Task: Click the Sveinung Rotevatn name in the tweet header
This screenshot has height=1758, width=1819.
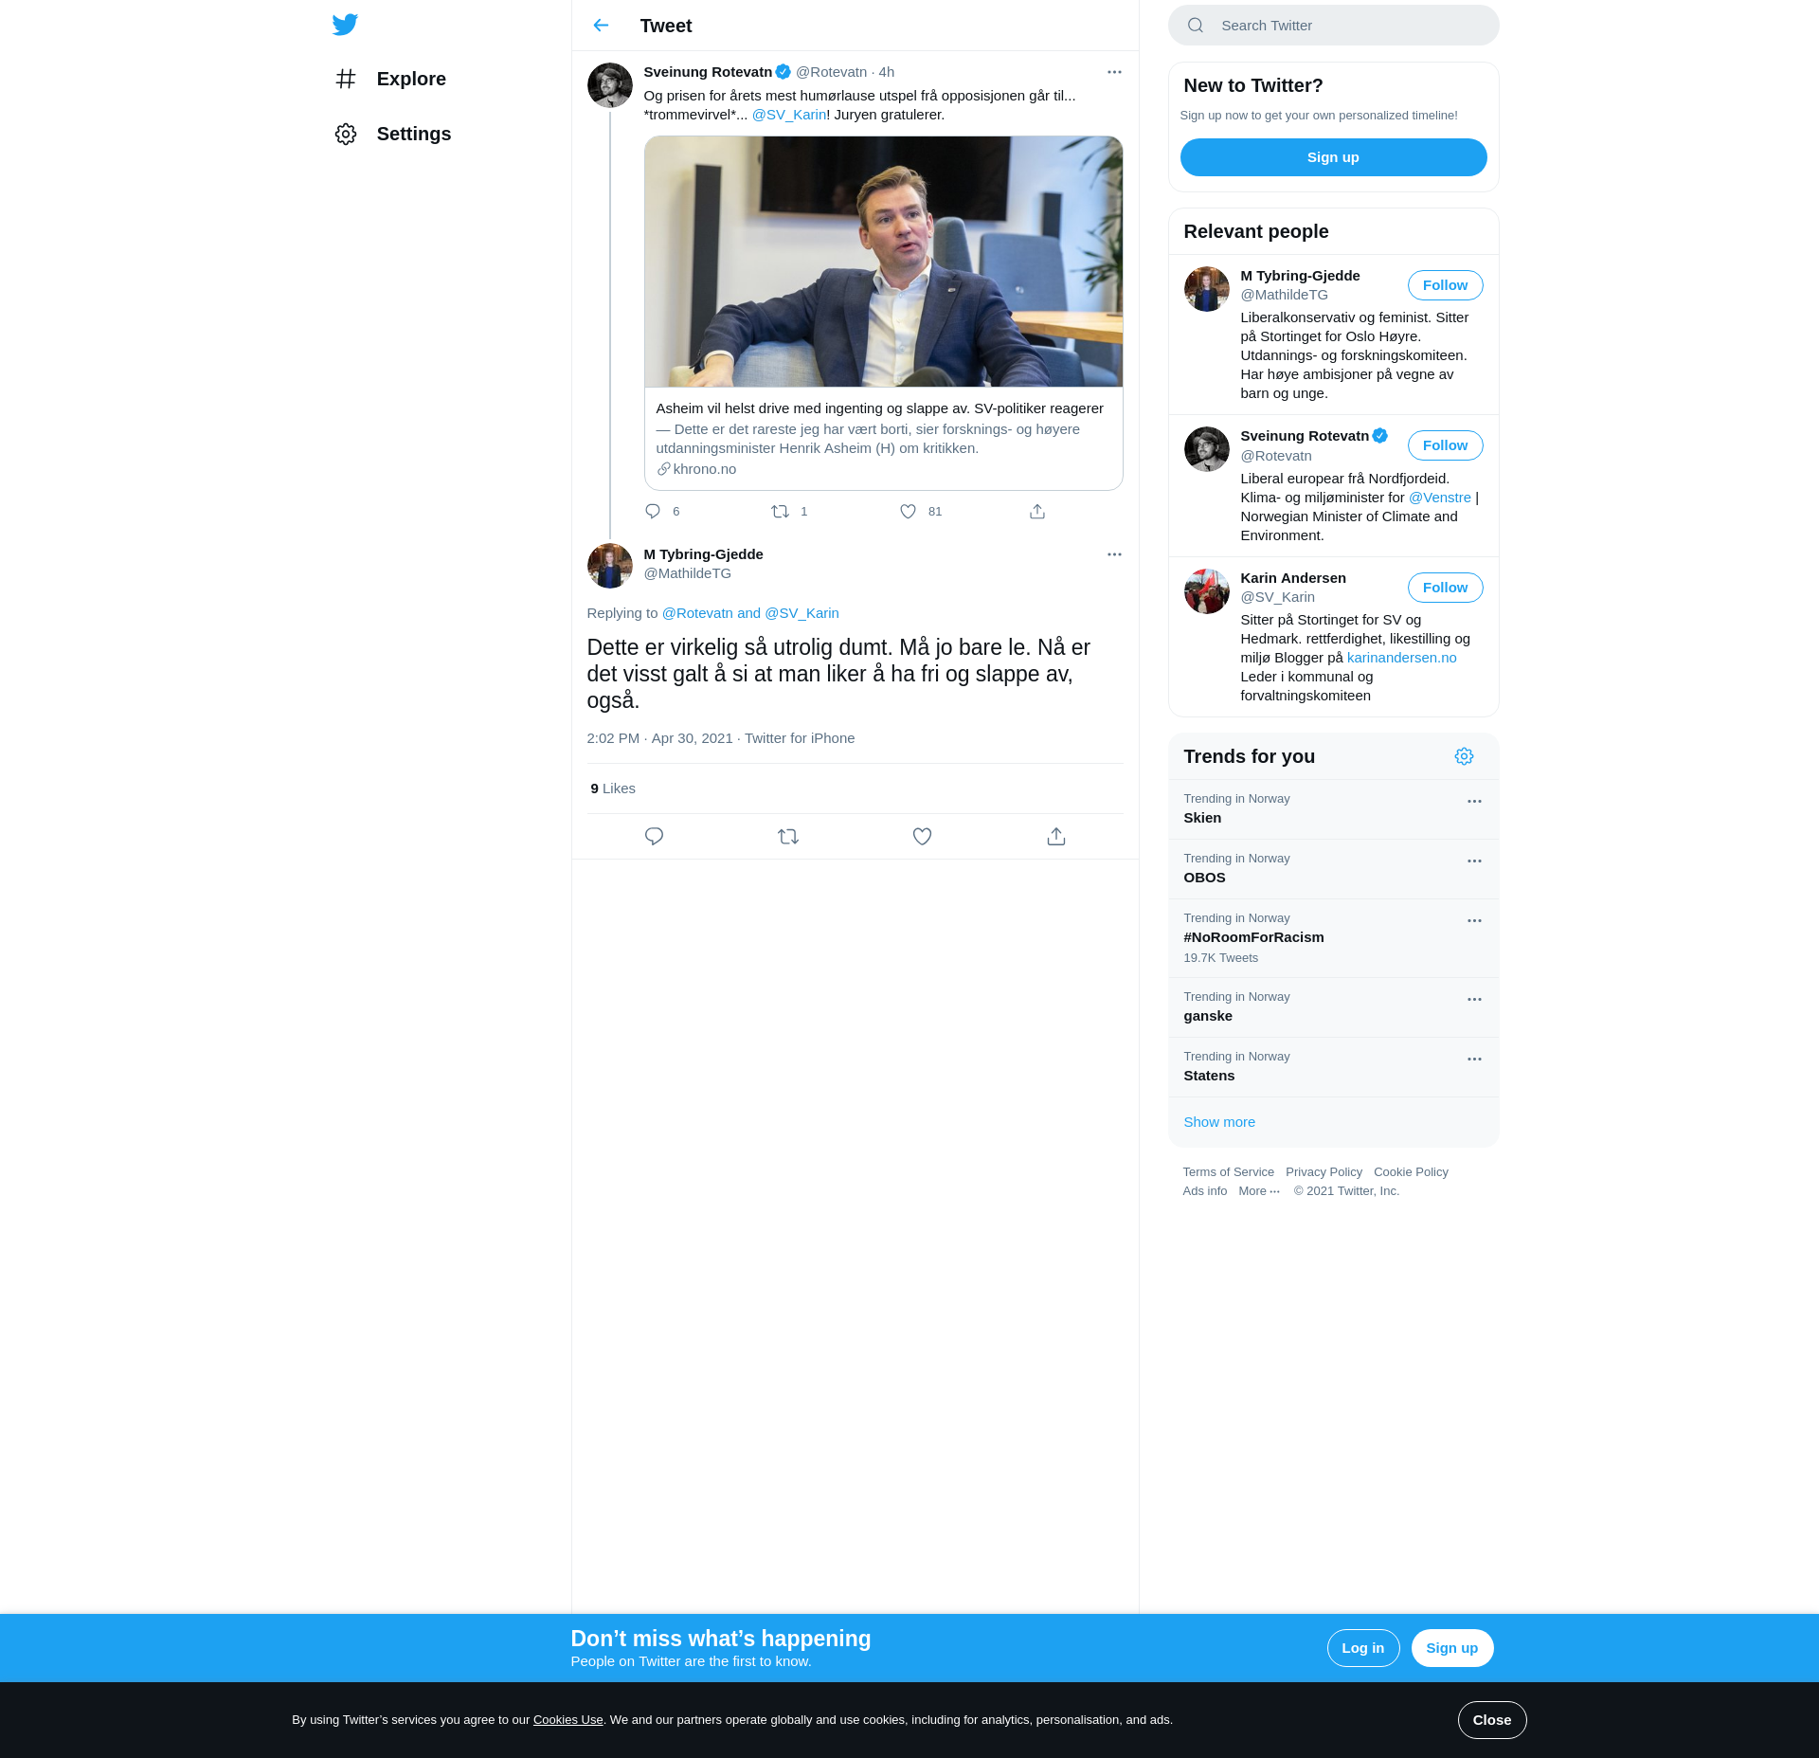Action: 708,72
